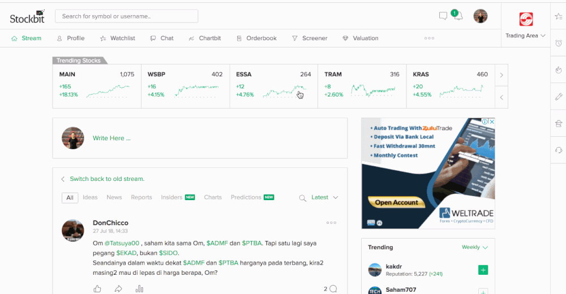This screenshot has width=566, height=294.
Task: Click the $SIDO ticker link
Action: click(x=168, y=253)
